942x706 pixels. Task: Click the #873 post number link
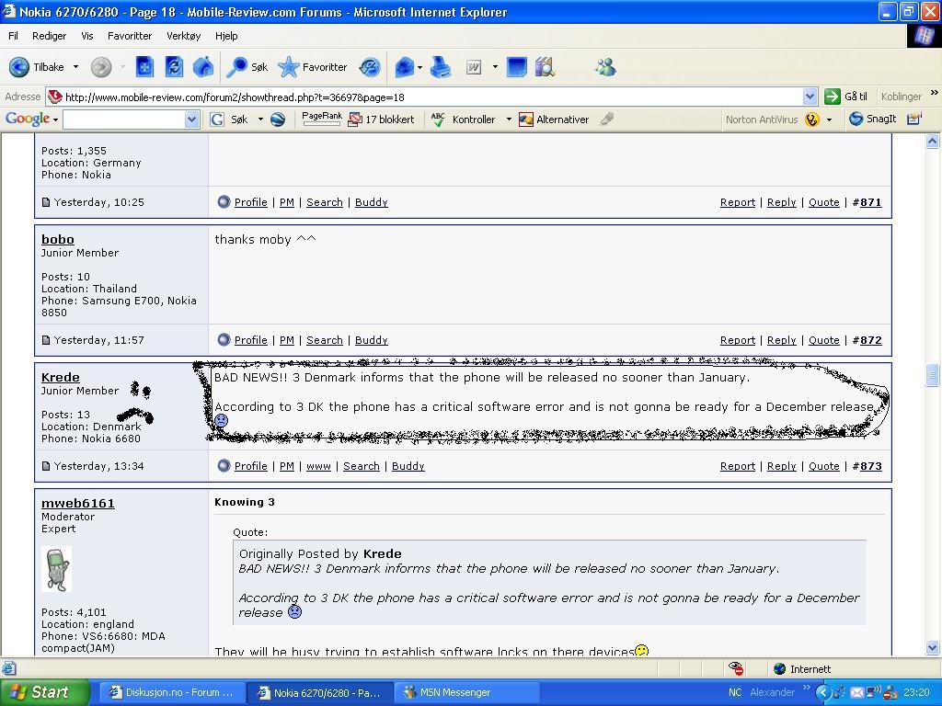pyautogui.click(x=867, y=466)
